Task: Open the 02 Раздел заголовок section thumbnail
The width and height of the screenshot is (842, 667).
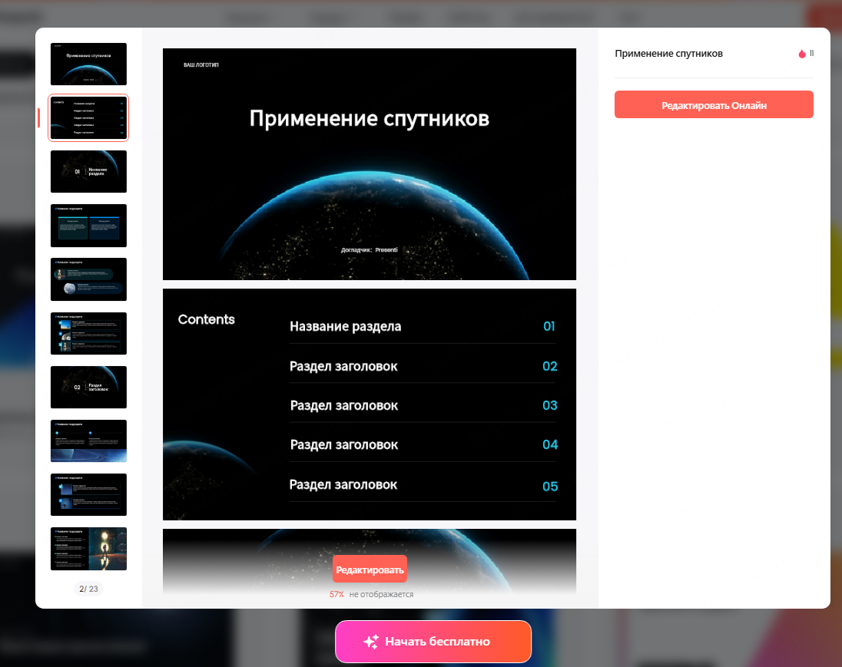Action: 88,387
